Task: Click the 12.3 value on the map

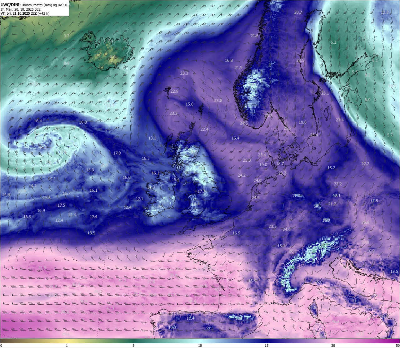Action: click(x=172, y=328)
